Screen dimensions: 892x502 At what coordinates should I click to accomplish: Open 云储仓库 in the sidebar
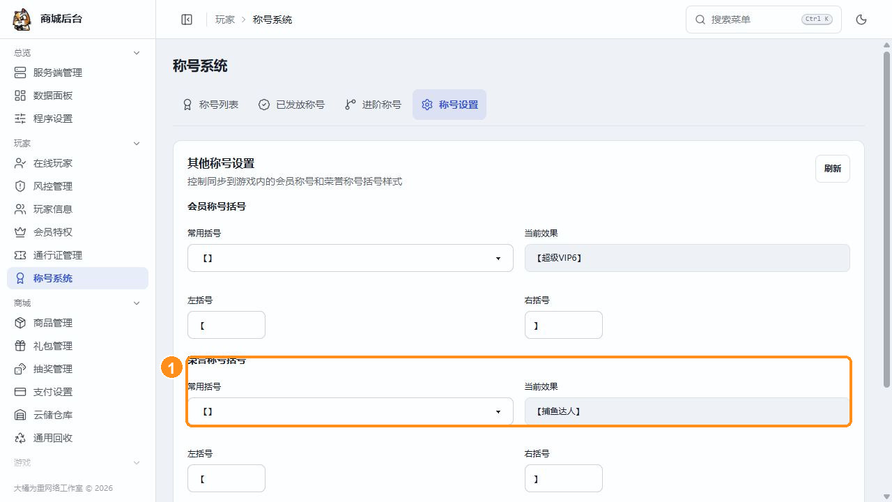click(77, 415)
